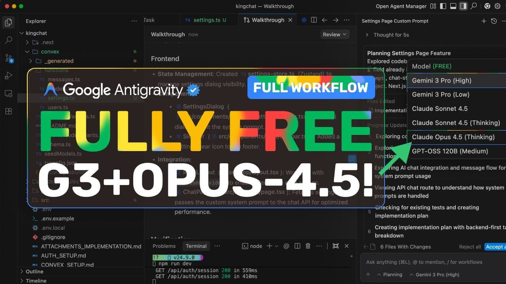Select Gemini 3 Pro (High) model
This screenshot has width=506, height=284.
(456, 80)
